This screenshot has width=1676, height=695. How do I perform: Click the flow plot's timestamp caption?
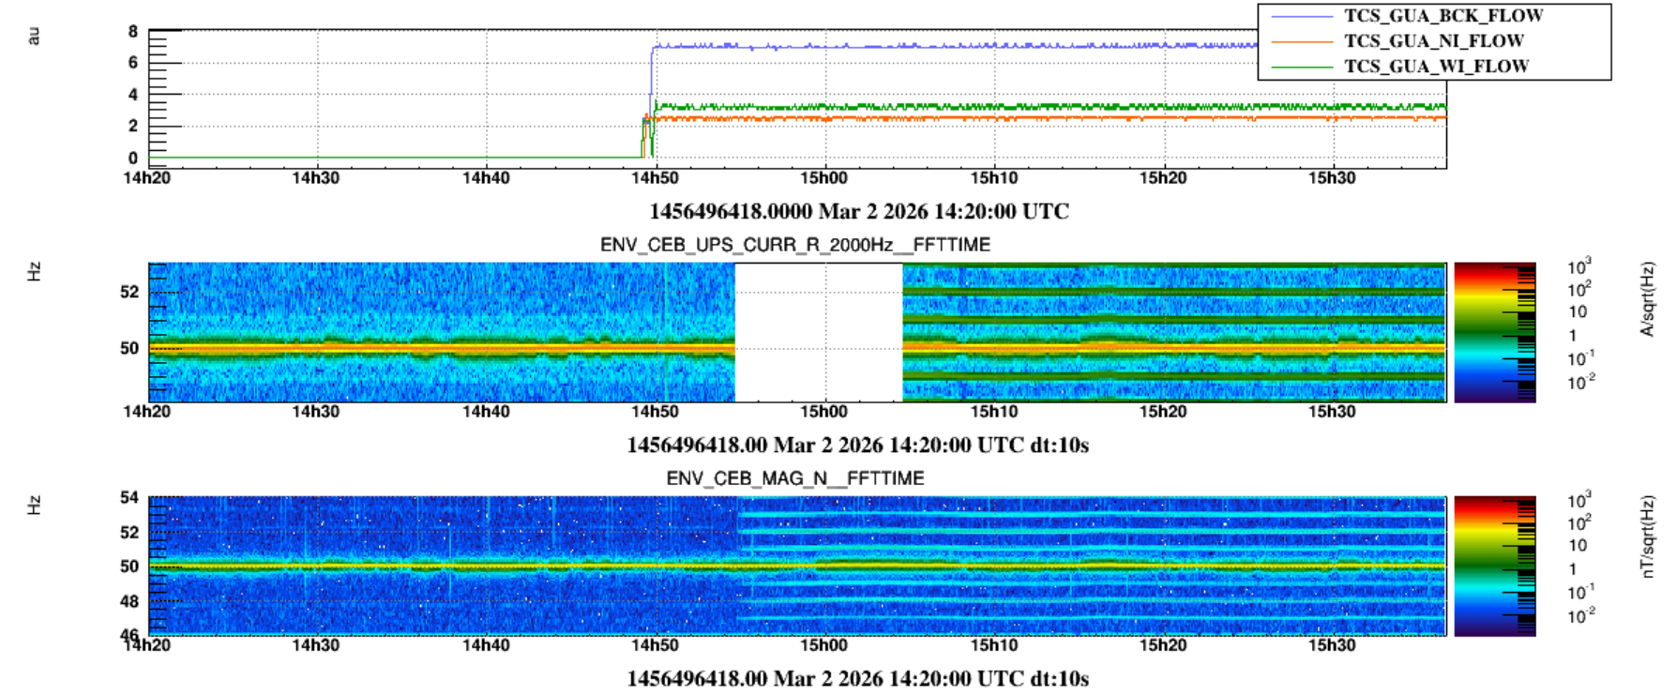(858, 212)
